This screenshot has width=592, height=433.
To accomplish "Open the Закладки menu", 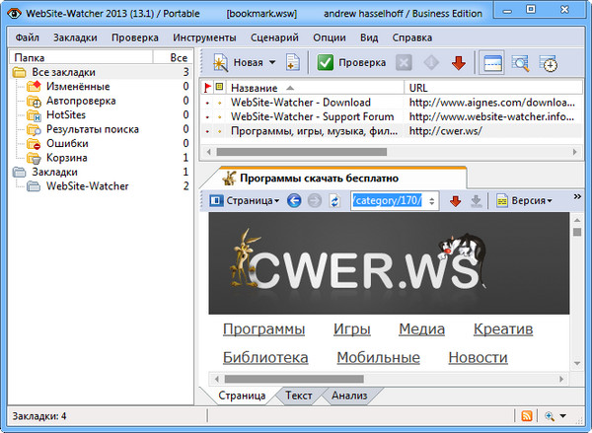I will click(x=75, y=37).
